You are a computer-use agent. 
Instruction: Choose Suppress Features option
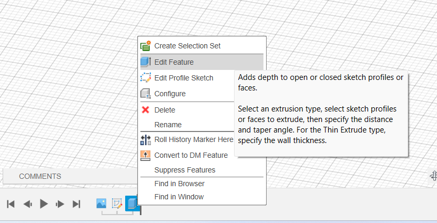coord(202,170)
